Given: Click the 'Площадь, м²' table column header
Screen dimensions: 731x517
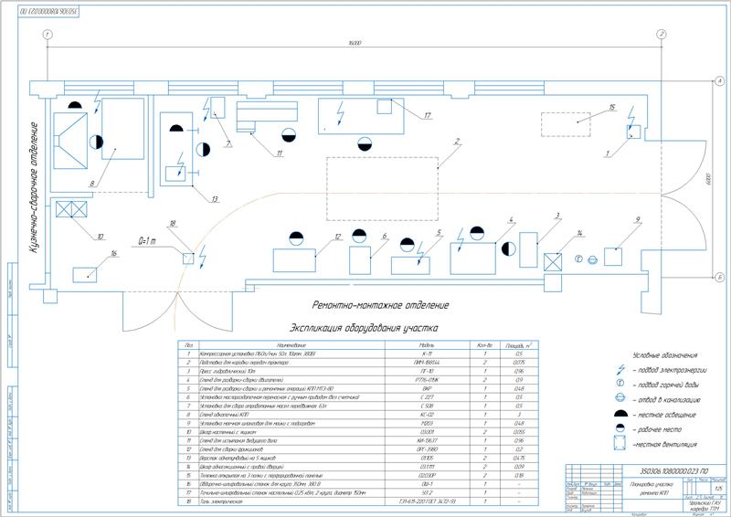Looking at the screenshot, I should tap(519, 345).
